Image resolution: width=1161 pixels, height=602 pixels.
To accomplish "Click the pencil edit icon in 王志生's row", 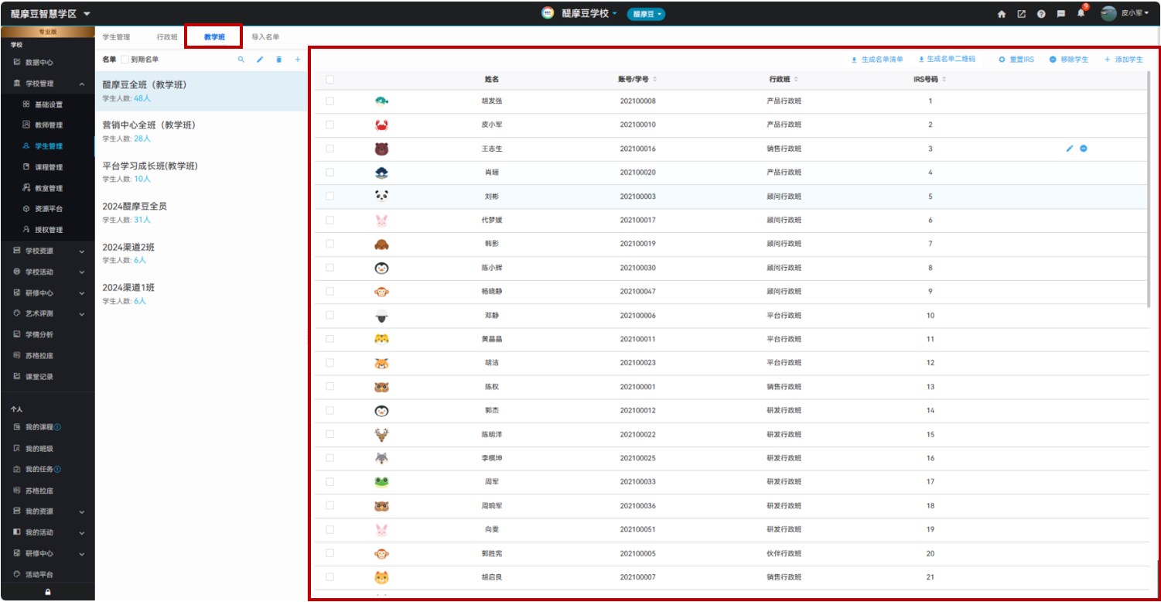I will (1070, 149).
